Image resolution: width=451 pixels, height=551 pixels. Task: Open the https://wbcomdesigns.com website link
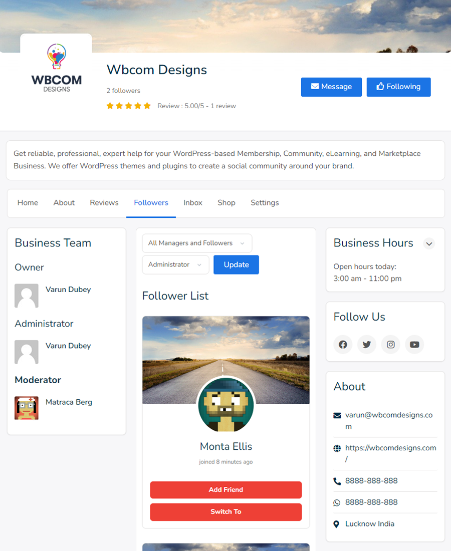[390, 453]
